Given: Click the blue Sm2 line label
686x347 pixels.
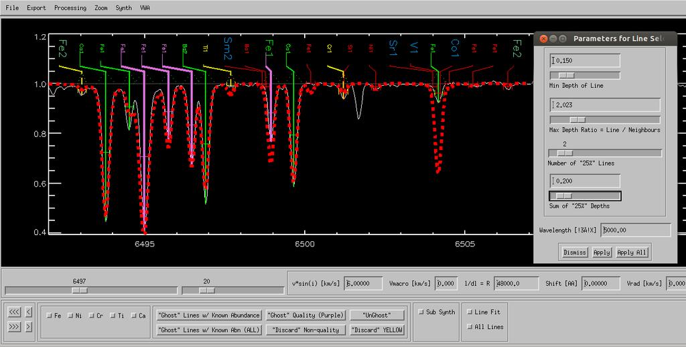Looking at the screenshot, I should pos(228,48).
